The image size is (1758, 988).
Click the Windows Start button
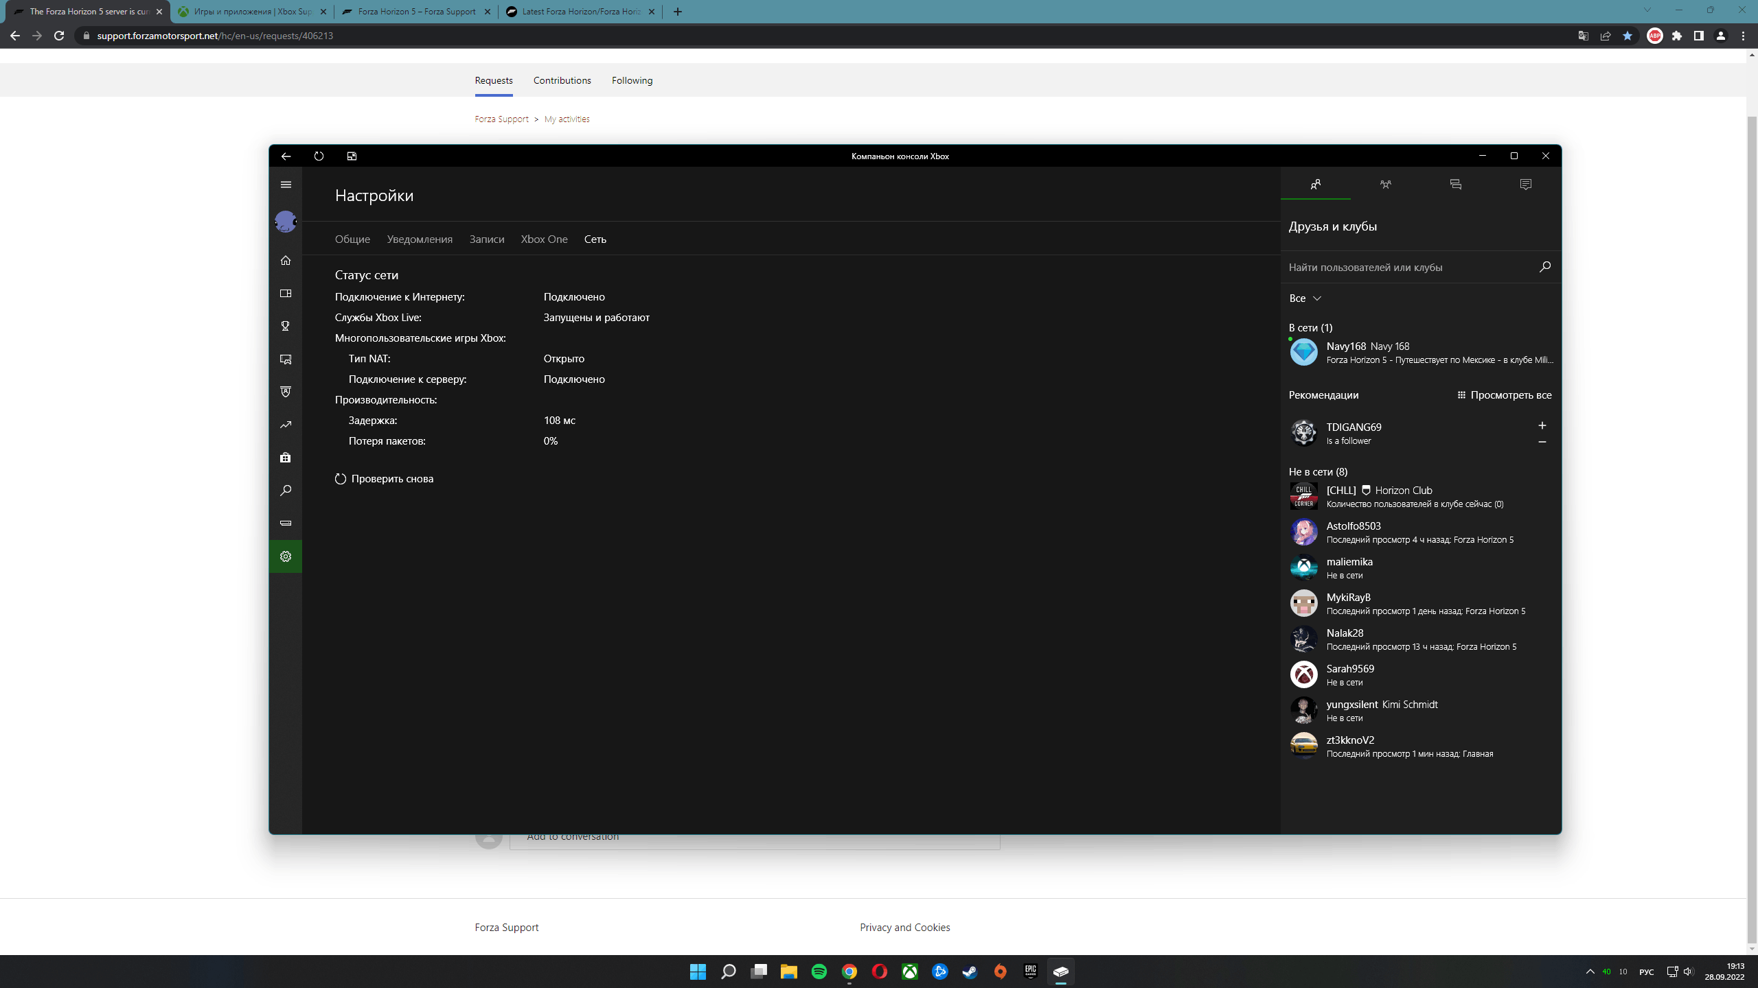click(698, 972)
